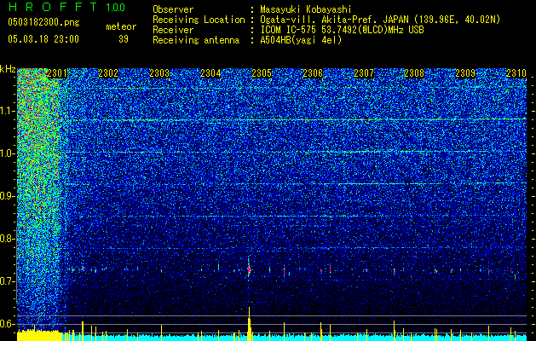Click the HROFFT 1.0.0 title text
536x341 pixels.
66,7
